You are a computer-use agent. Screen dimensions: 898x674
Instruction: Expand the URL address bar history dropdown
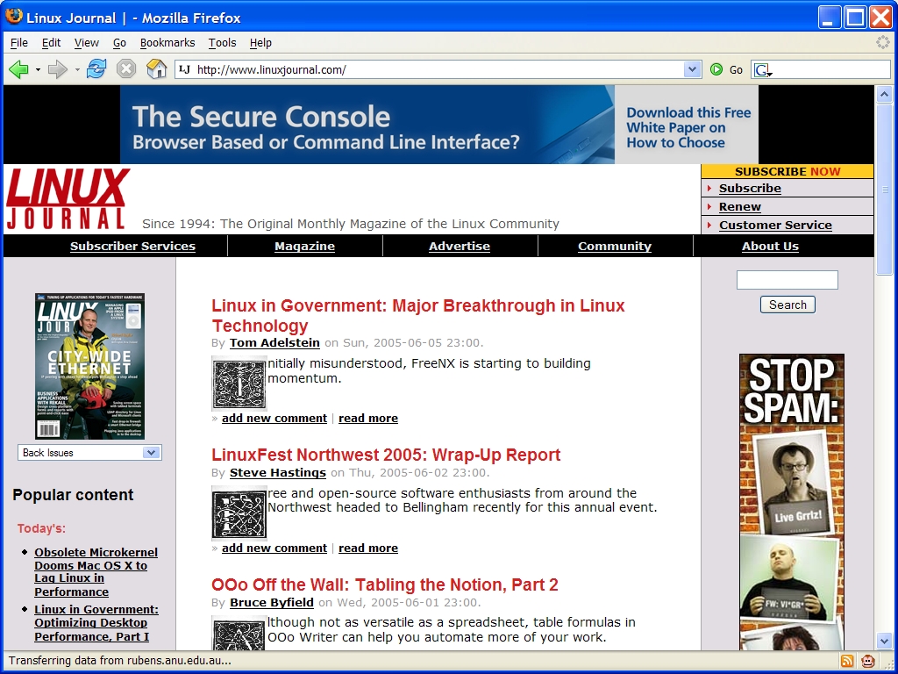693,69
